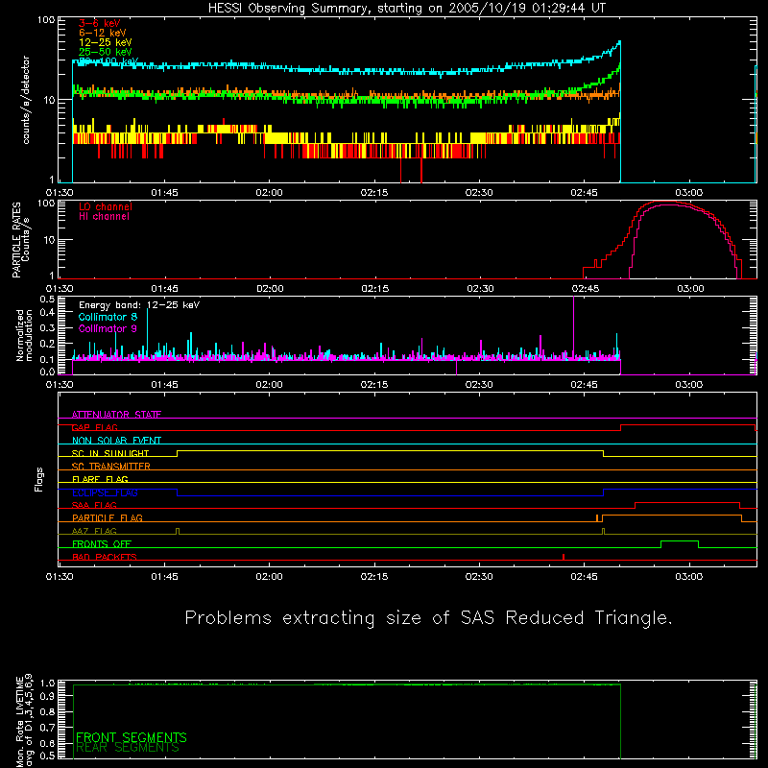
Task: Click the 02:15 tick under the particle rates plot
Action: (x=374, y=289)
